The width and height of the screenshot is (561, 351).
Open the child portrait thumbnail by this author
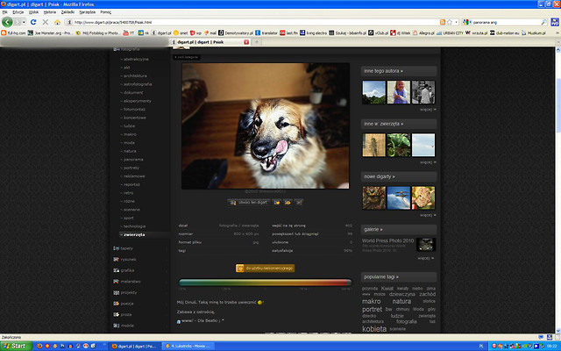pos(399,92)
